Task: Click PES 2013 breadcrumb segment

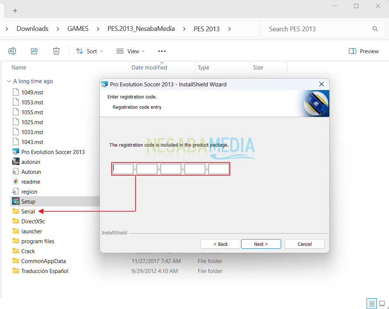Action: click(x=207, y=29)
